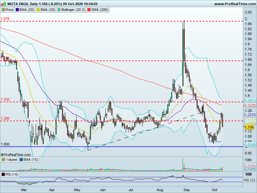
Task: Click the 45.121 RSI value tag
Action: coord(250,180)
